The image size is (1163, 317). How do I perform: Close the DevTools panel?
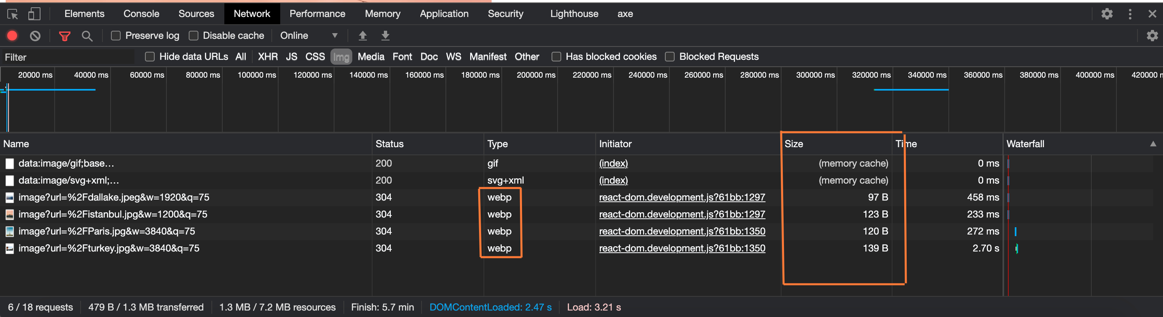[1152, 14]
